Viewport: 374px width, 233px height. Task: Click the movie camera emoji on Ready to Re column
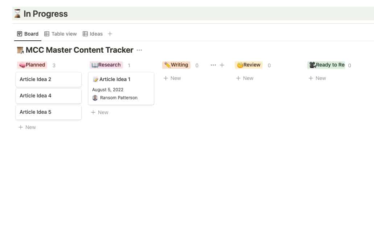pos(312,65)
